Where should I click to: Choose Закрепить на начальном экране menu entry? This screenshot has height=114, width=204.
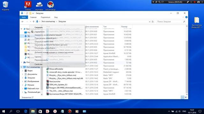[57, 35]
